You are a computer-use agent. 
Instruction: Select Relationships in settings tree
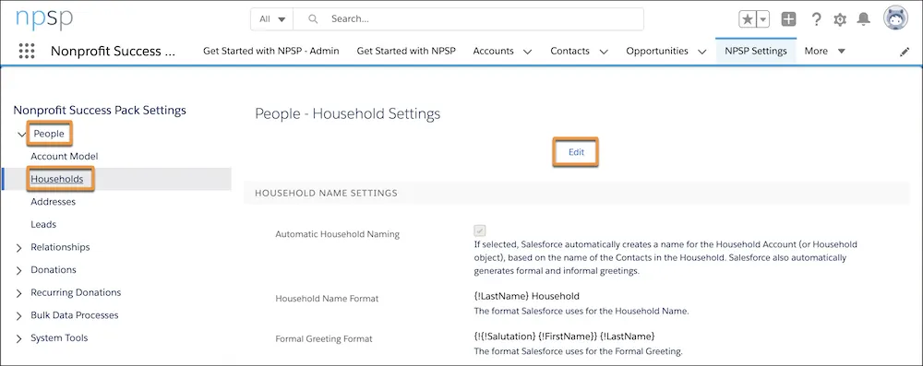60,247
